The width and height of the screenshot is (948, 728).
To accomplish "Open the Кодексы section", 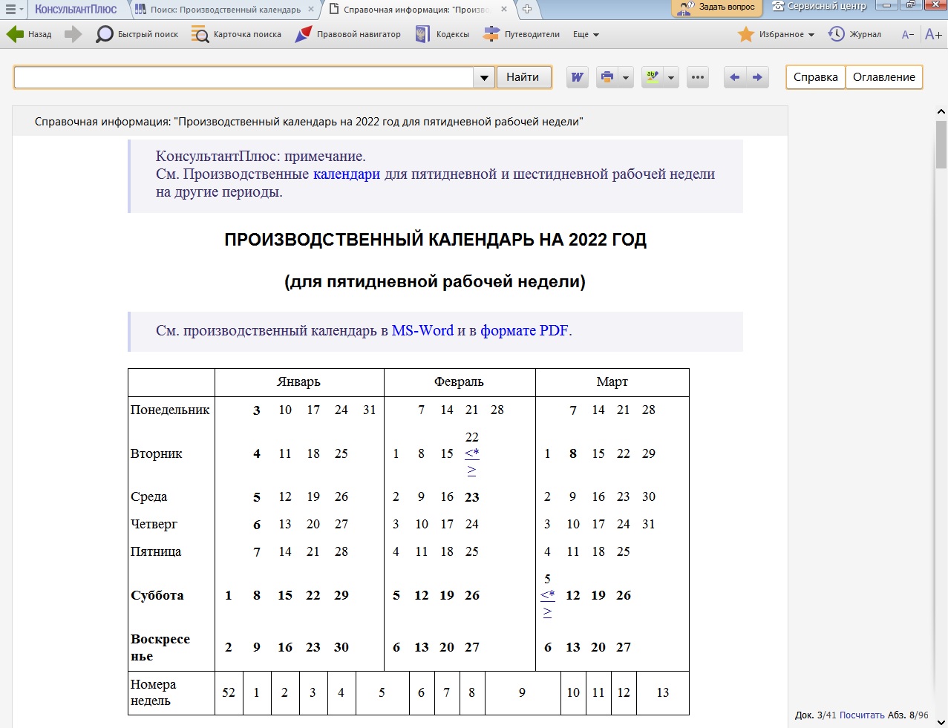I will (442, 34).
